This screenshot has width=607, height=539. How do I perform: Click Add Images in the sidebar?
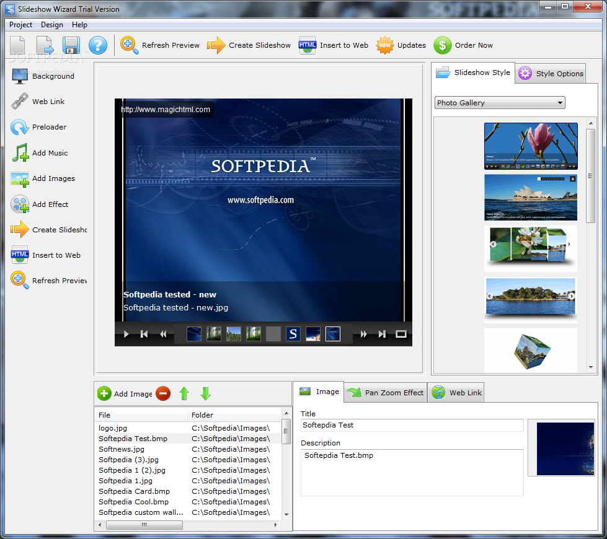[x=43, y=178]
